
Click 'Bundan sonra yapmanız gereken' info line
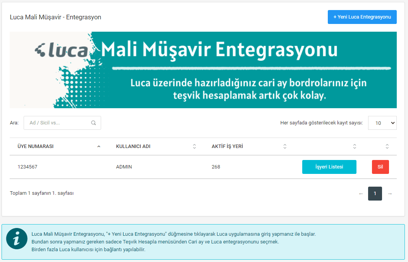click(155, 242)
